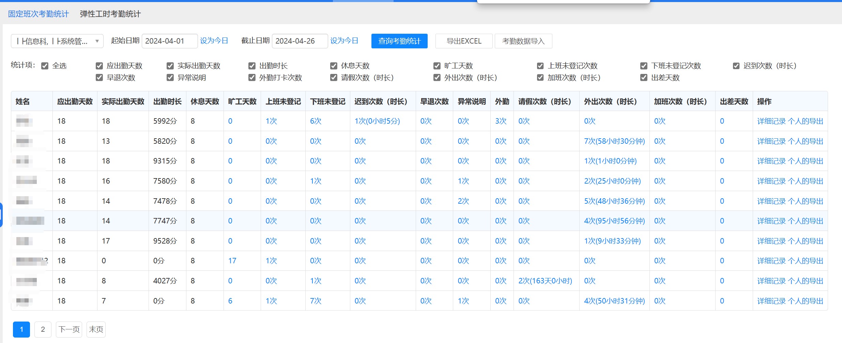This screenshot has height=343, width=842.
Task: Open 详细记录 for the 5820分 row
Action: coord(771,141)
